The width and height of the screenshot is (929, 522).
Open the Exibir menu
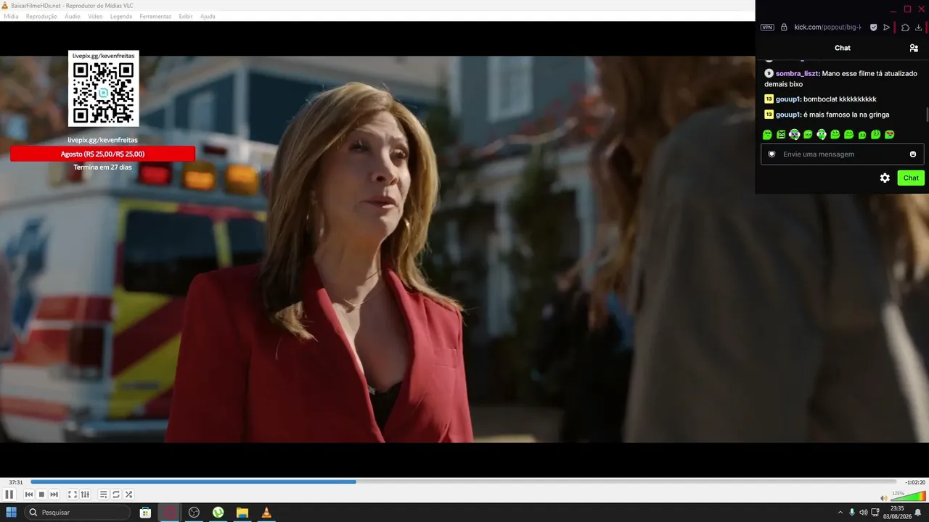pyautogui.click(x=186, y=16)
